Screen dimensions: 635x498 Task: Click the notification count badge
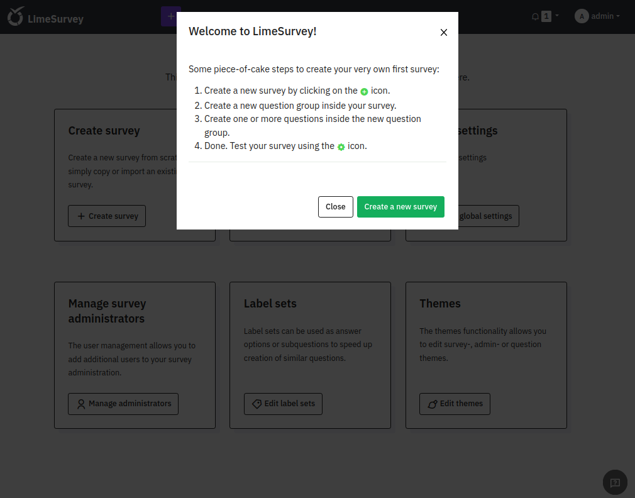(546, 16)
